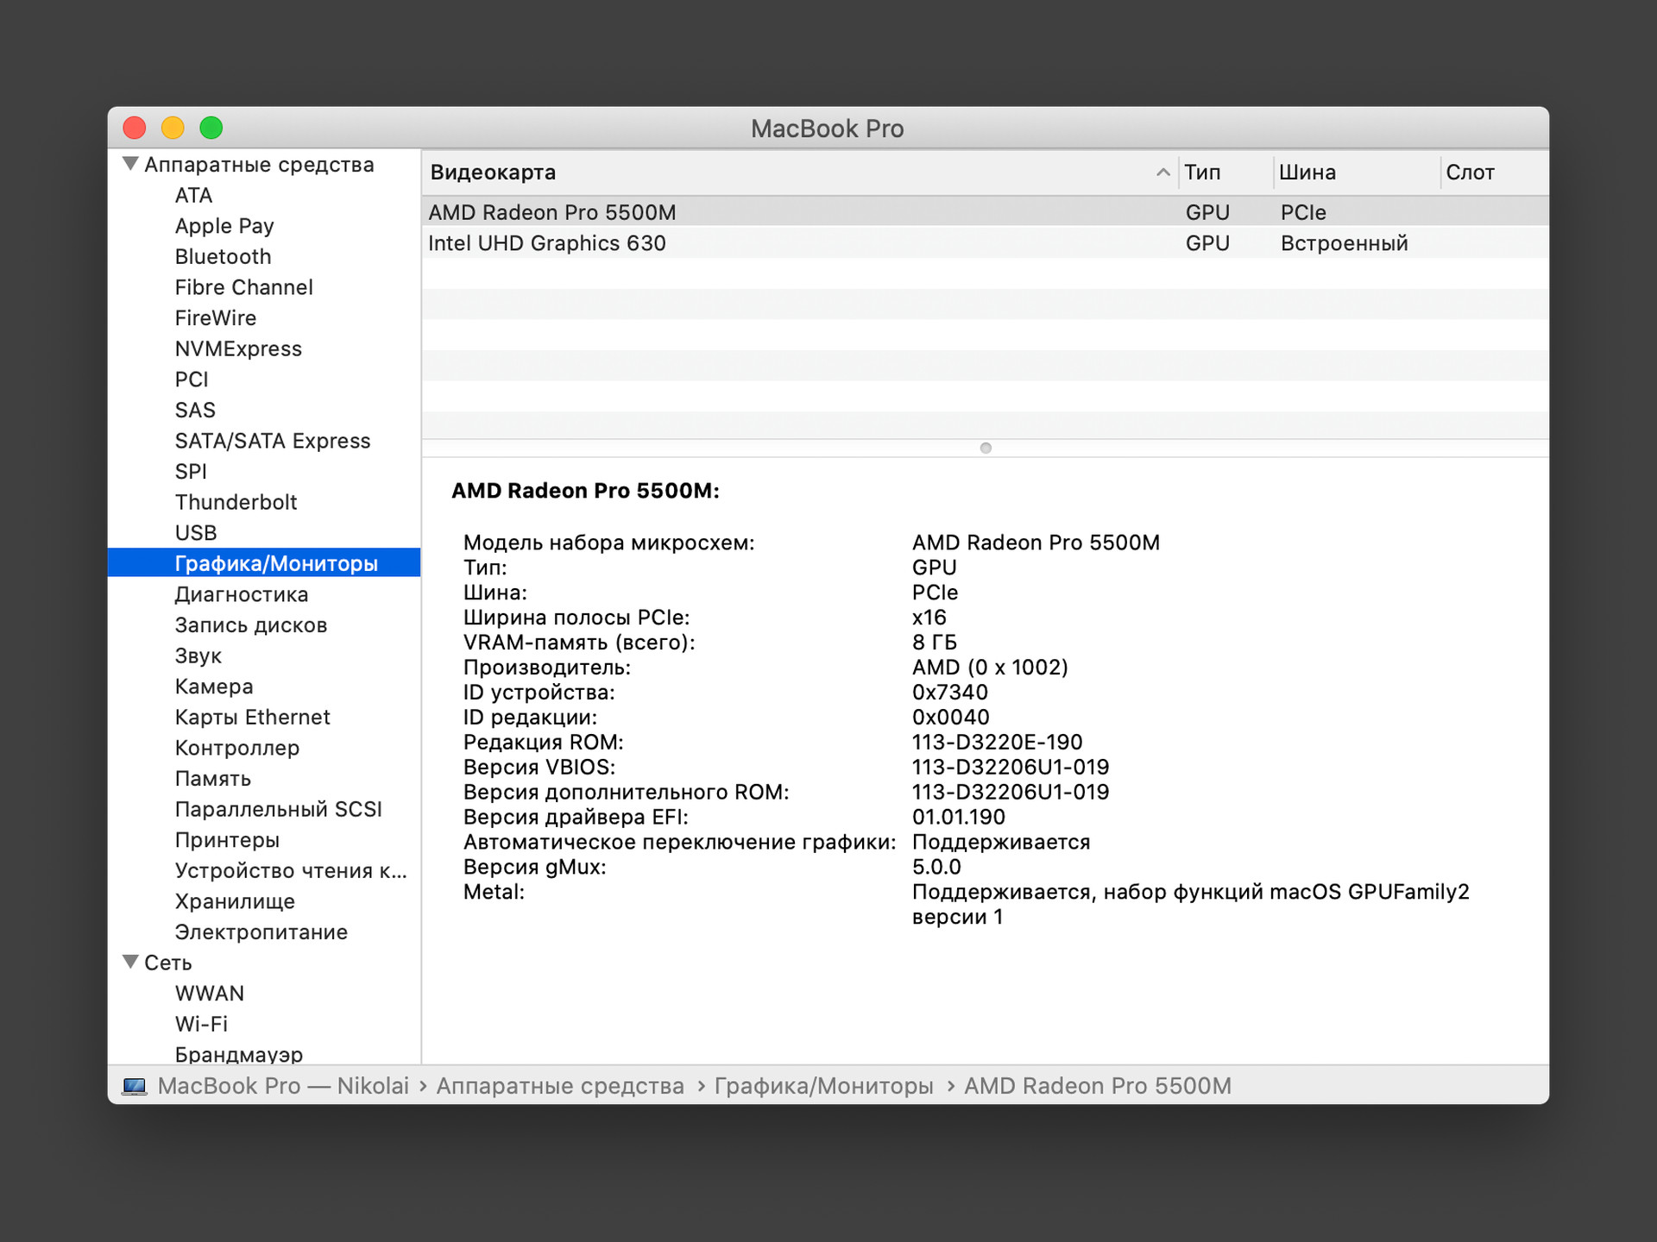Select Параллельный SCSI item
The image size is (1657, 1242).
[278, 809]
